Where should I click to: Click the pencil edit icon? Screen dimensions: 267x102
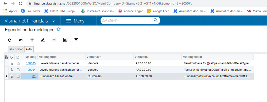(x=43, y=40)
